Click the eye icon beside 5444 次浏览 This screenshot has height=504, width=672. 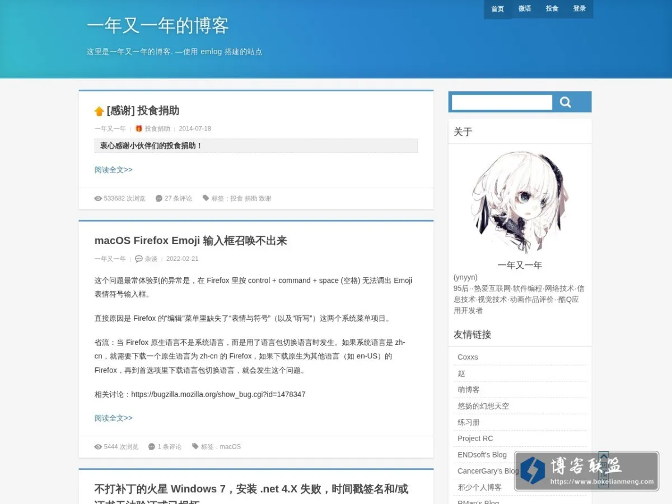pos(98,447)
